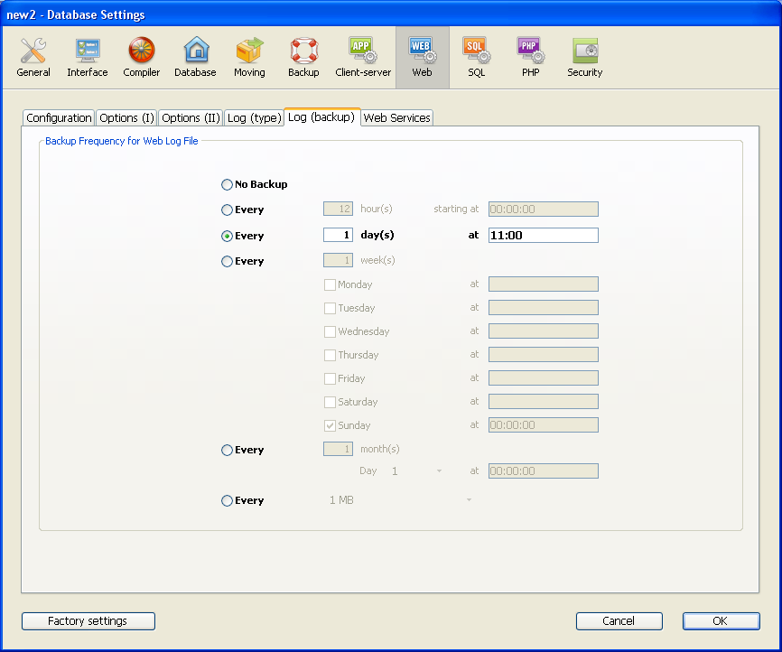
Task: Open the PHP settings icon
Action: (530, 57)
